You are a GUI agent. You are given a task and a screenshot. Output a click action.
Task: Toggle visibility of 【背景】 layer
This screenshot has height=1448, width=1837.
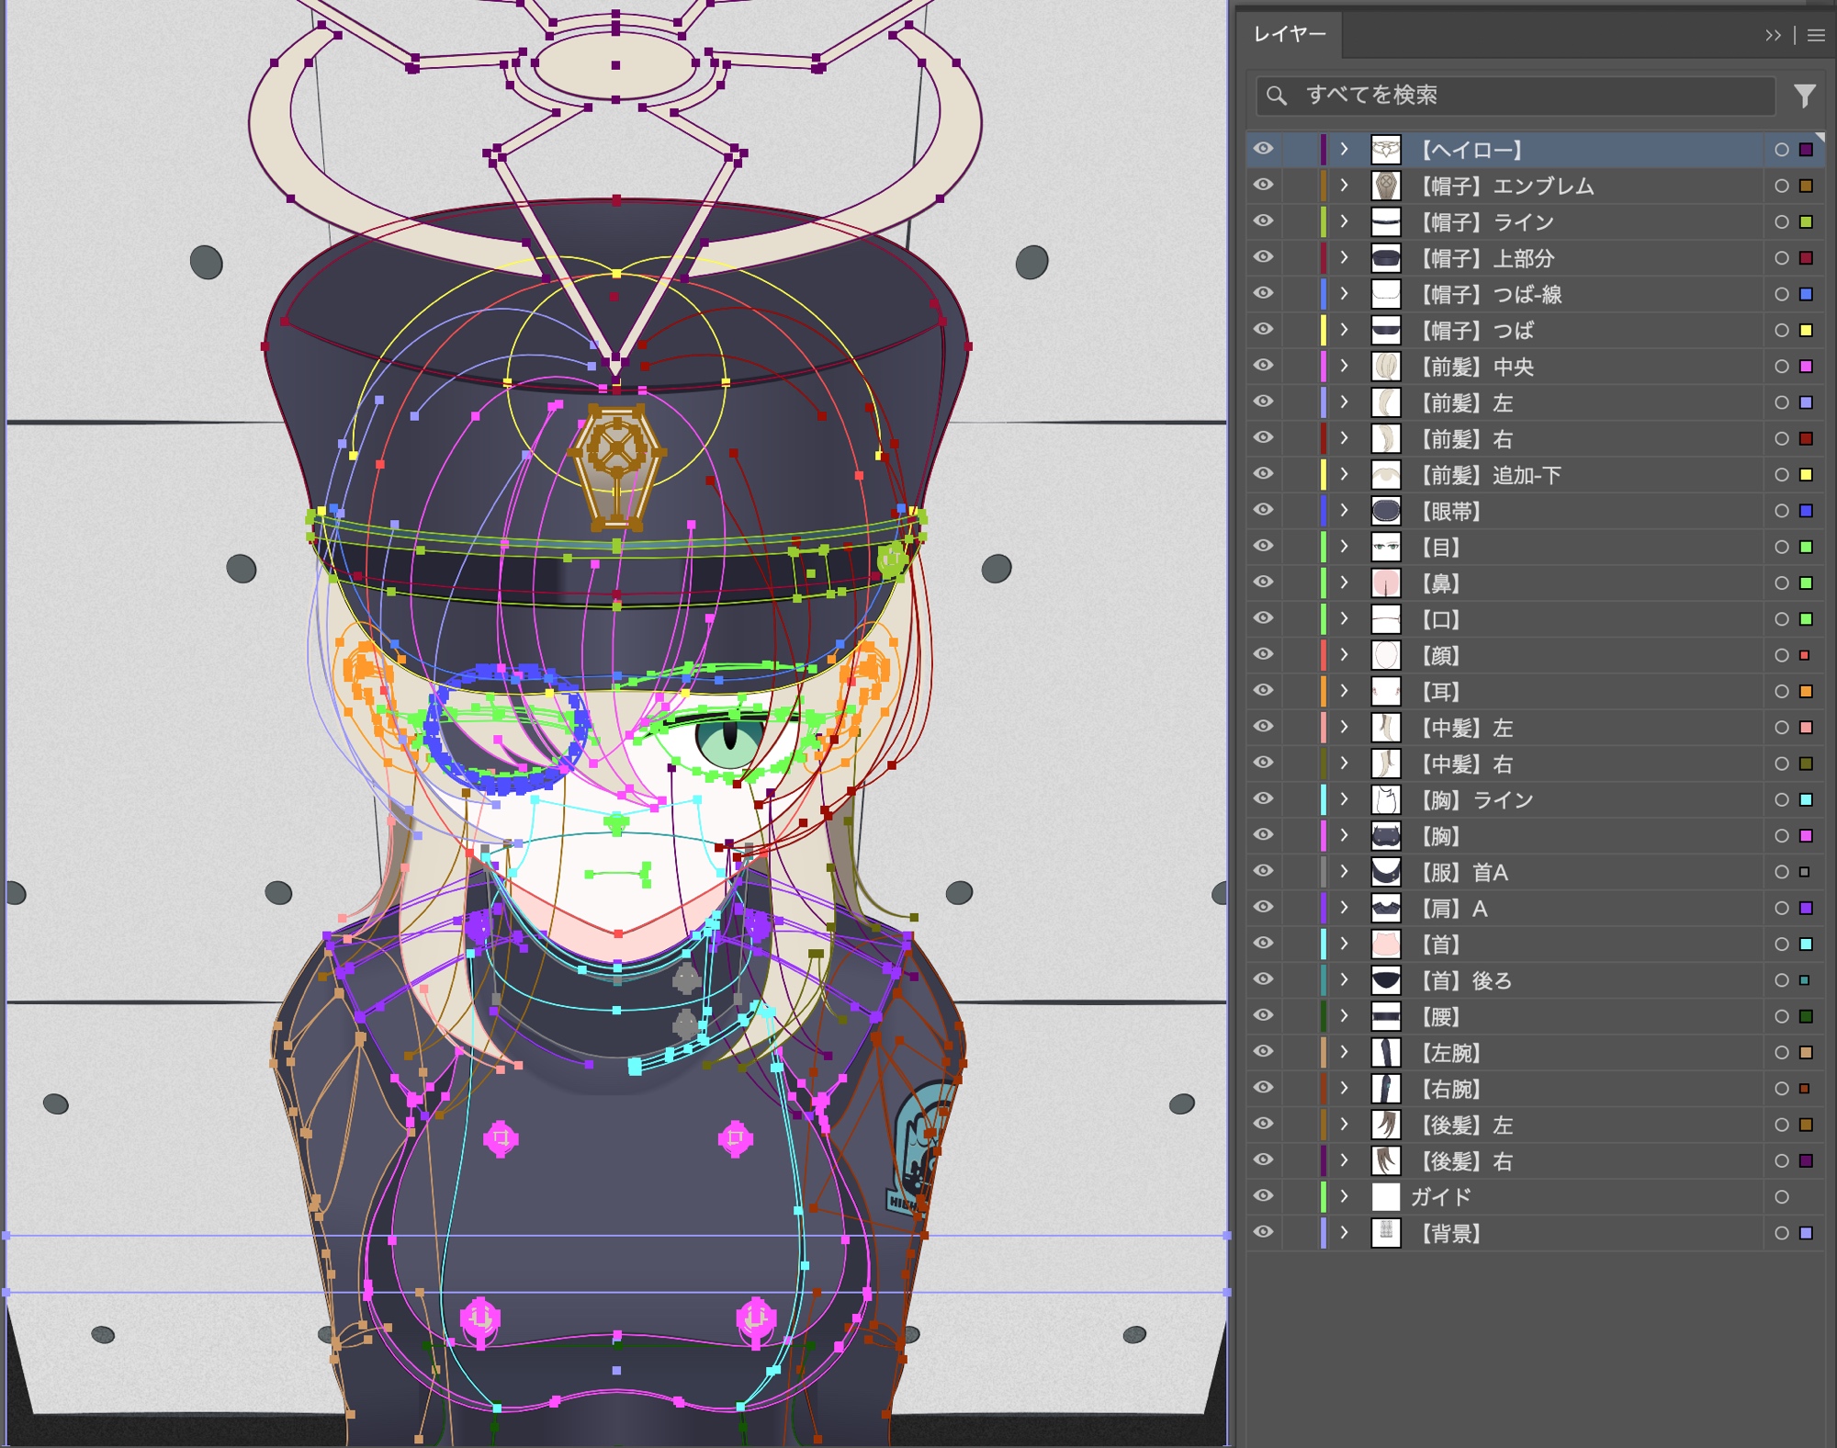(1264, 1232)
